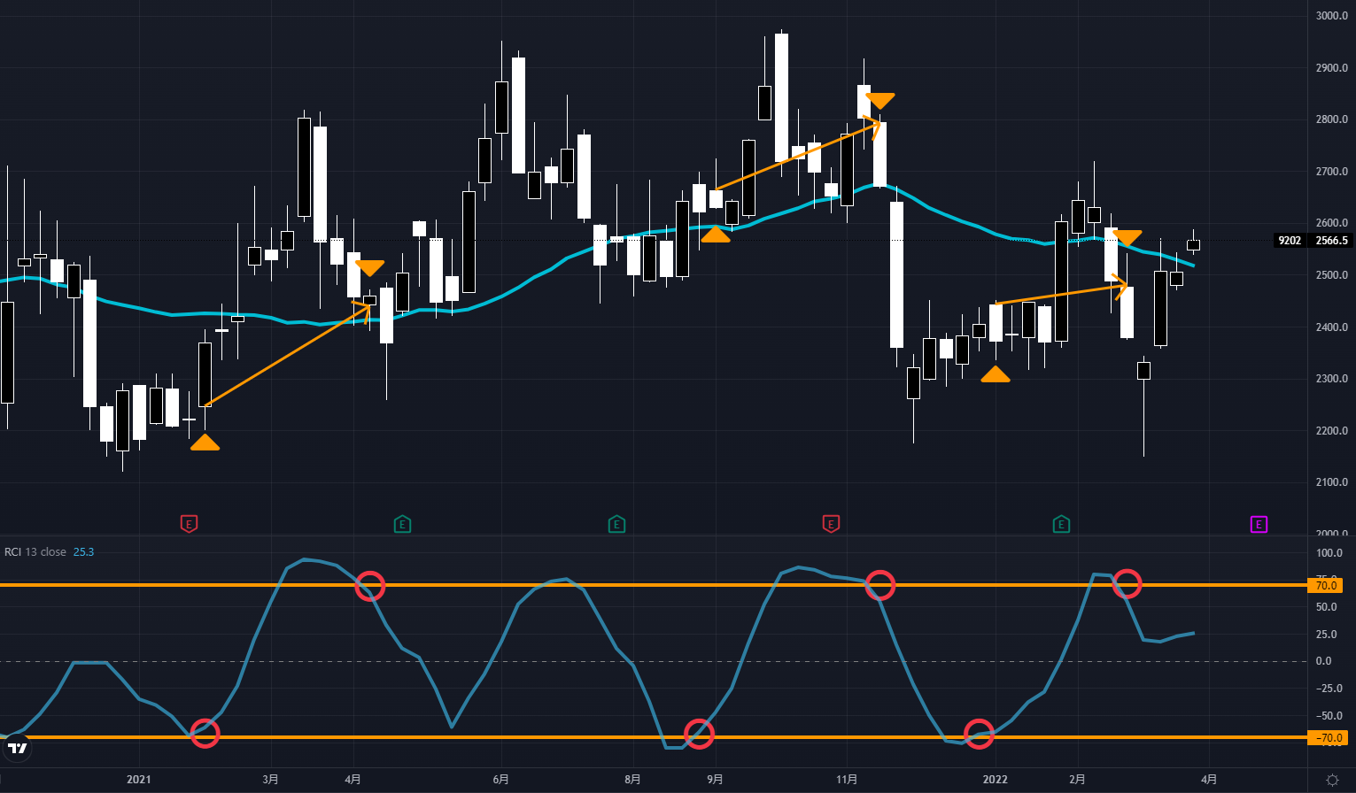Select the orange -70.0 level label

pyautogui.click(x=1326, y=737)
